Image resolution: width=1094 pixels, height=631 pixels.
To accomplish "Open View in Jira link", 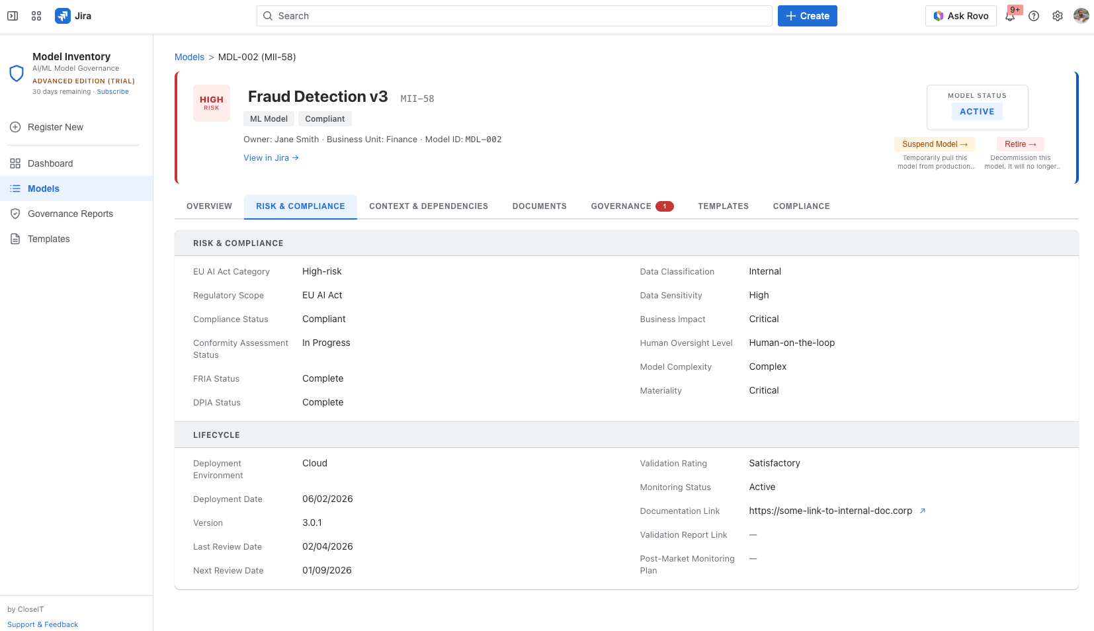I will pos(271,157).
